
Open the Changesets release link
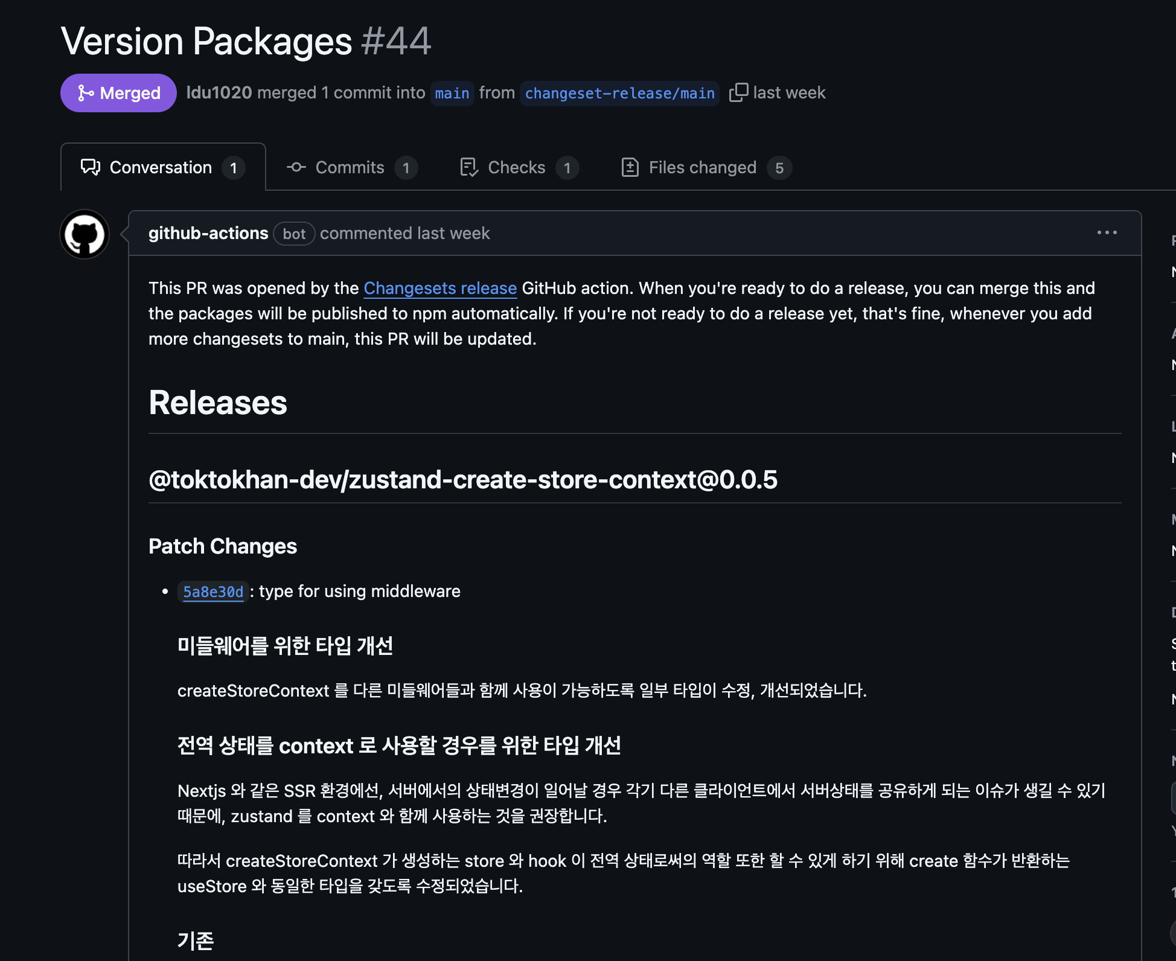coord(439,288)
